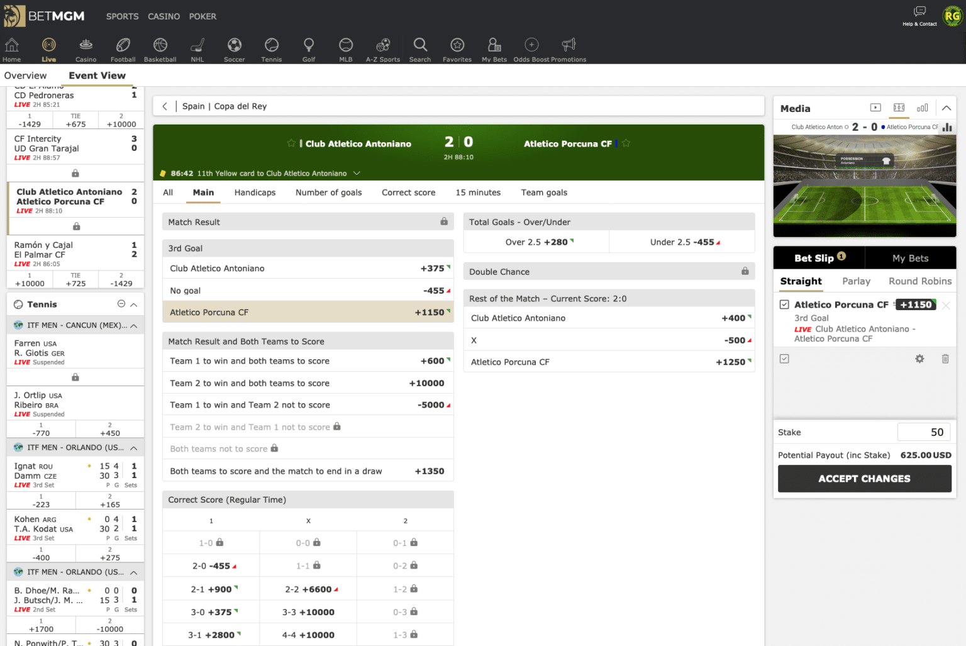Open match statistics chart in Media panel
The image size is (966, 646).
[923, 108]
